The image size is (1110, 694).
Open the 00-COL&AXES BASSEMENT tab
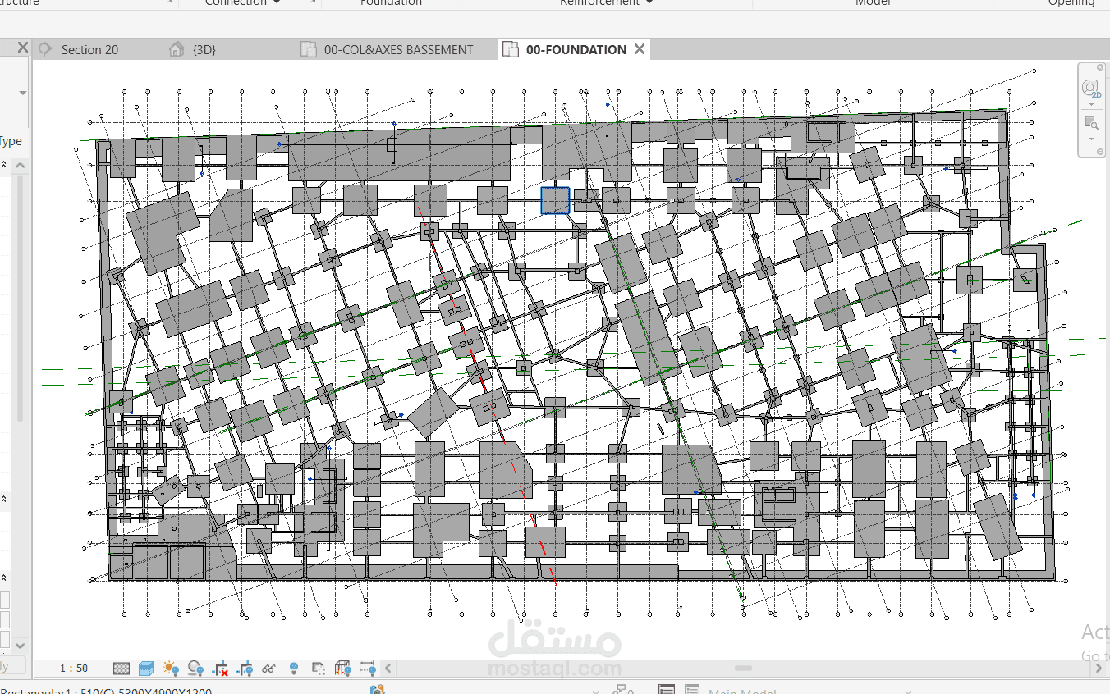(398, 49)
